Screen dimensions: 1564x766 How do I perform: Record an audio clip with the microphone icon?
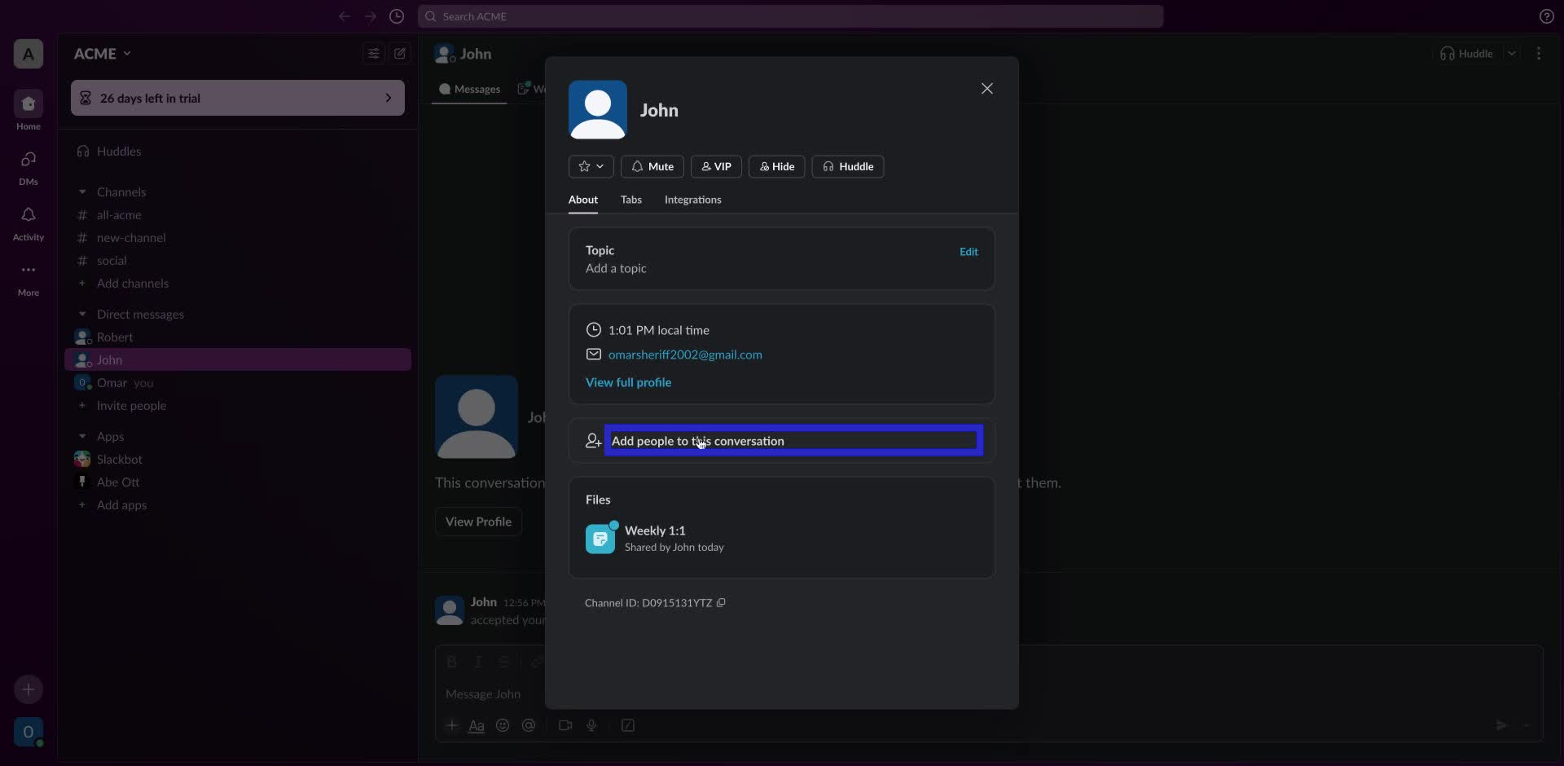[592, 725]
